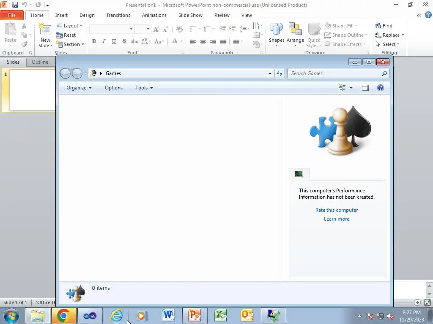The image size is (433, 324).
Task: Toggle Underline formatting
Action: point(114,41)
